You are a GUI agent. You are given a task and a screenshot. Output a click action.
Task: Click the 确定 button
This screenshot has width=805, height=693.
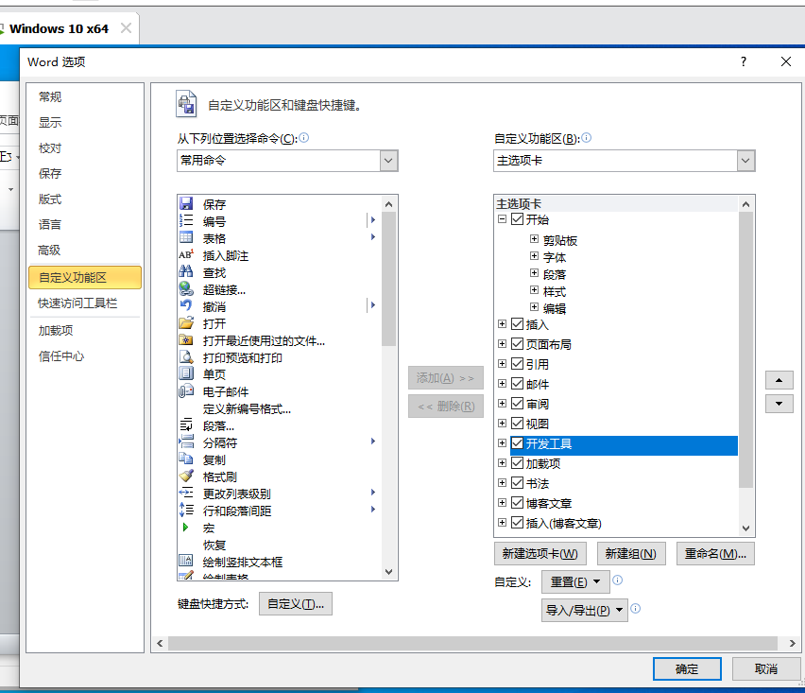click(687, 668)
